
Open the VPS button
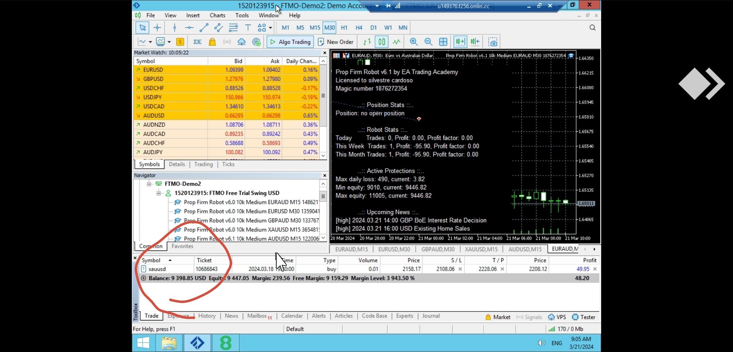(557, 317)
